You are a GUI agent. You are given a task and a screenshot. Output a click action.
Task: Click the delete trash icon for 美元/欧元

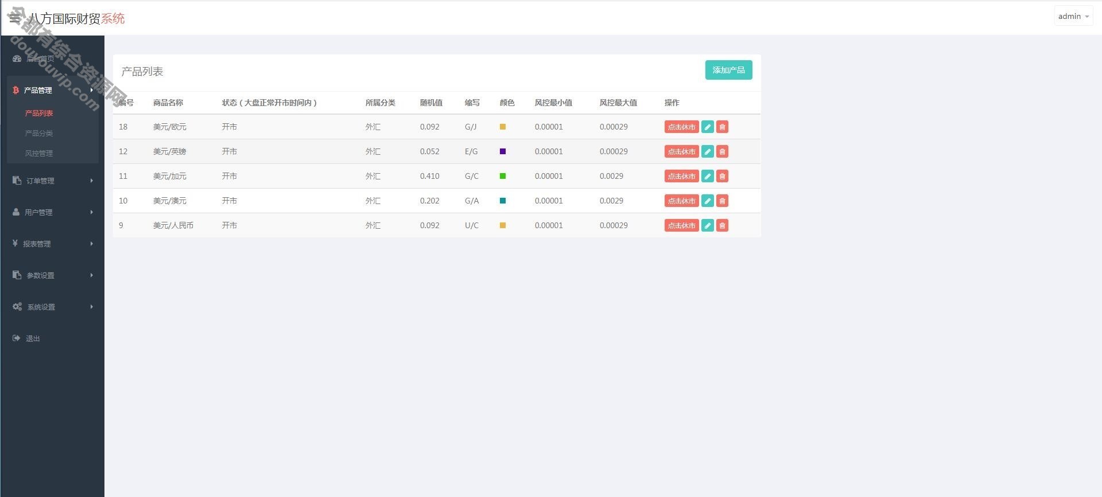[x=722, y=127]
